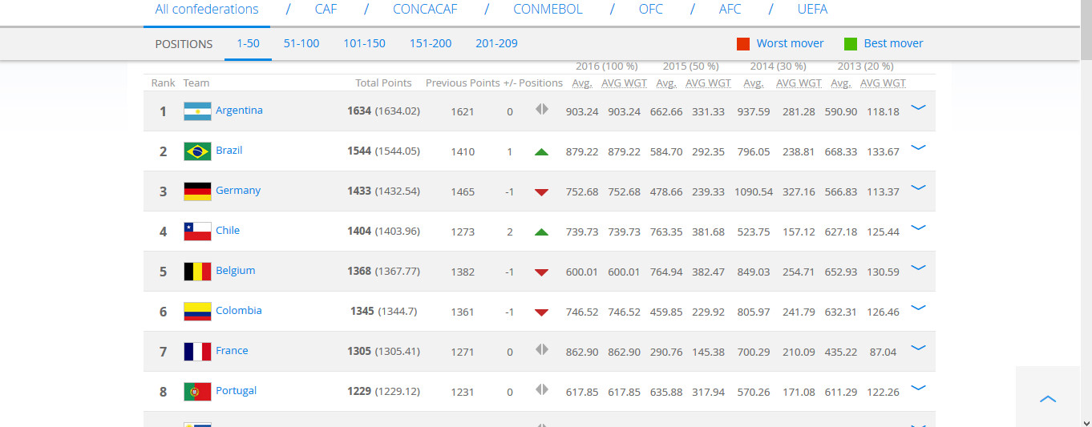
Task: Click the Total Points column header
Action: [x=383, y=83]
